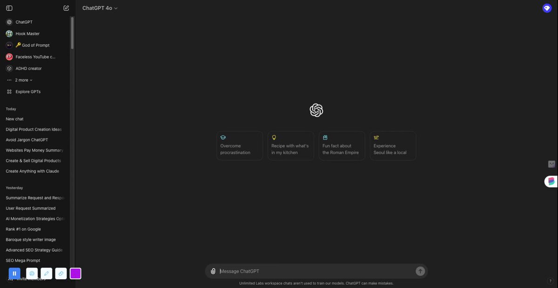Click the 'Overcome procrastination' suggestion card
This screenshot has width=558, height=288.
pyautogui.click(x=240, y=145)
